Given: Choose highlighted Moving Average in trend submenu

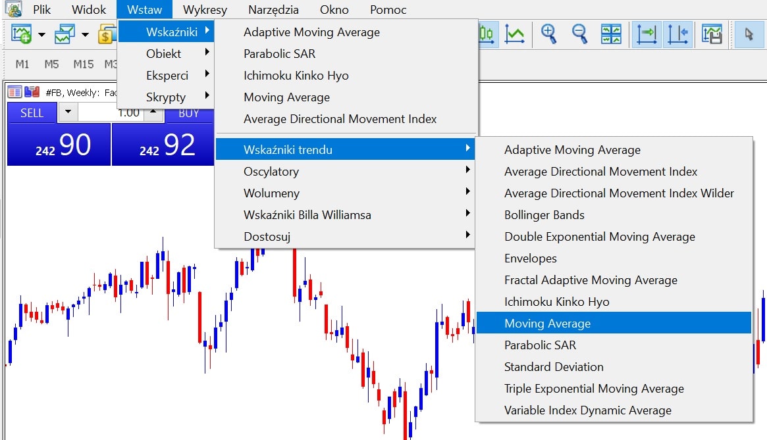Looking at the screenshot, I should 614,323.
